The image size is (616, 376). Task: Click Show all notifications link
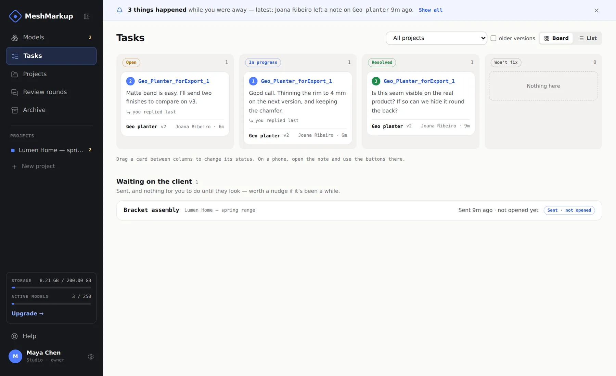[x=431, y=10]
